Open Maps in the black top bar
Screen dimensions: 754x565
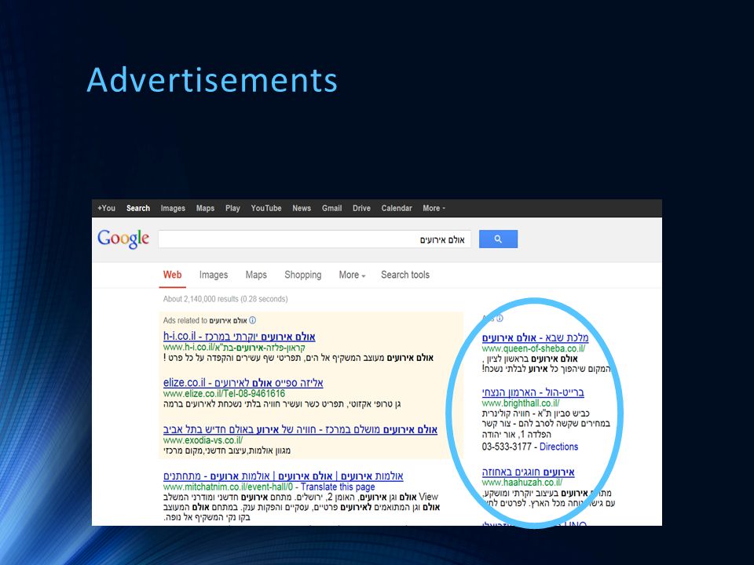coord(205,208)
